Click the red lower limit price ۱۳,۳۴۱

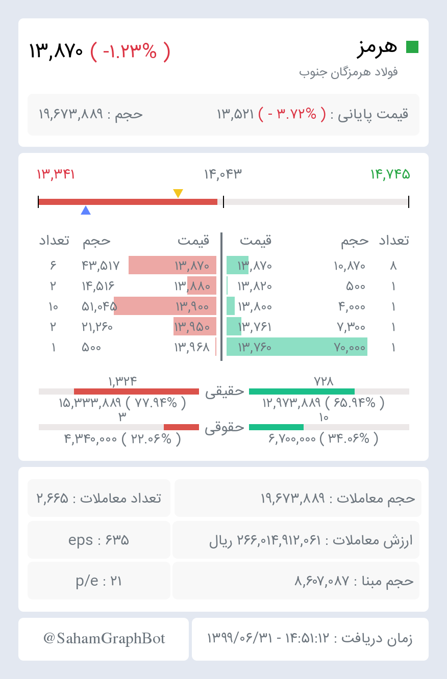click(56, 174)
